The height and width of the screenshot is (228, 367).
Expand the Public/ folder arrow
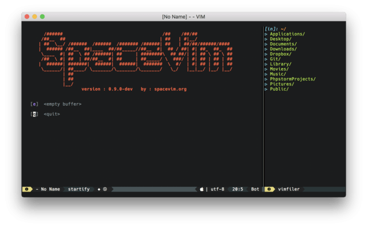click(x=266, y=89)
